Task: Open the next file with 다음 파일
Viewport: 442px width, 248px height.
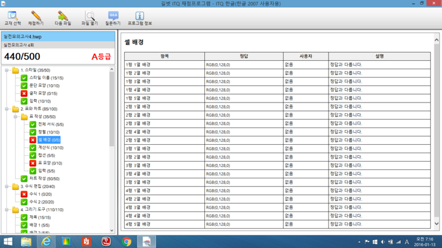Action: (x=62, y=17)
